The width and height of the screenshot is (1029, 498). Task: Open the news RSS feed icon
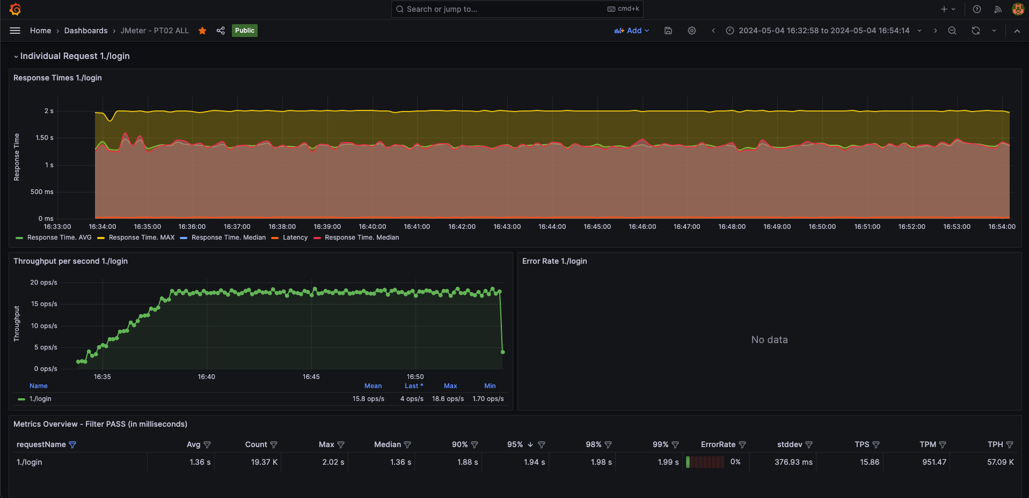coord(998,9)
